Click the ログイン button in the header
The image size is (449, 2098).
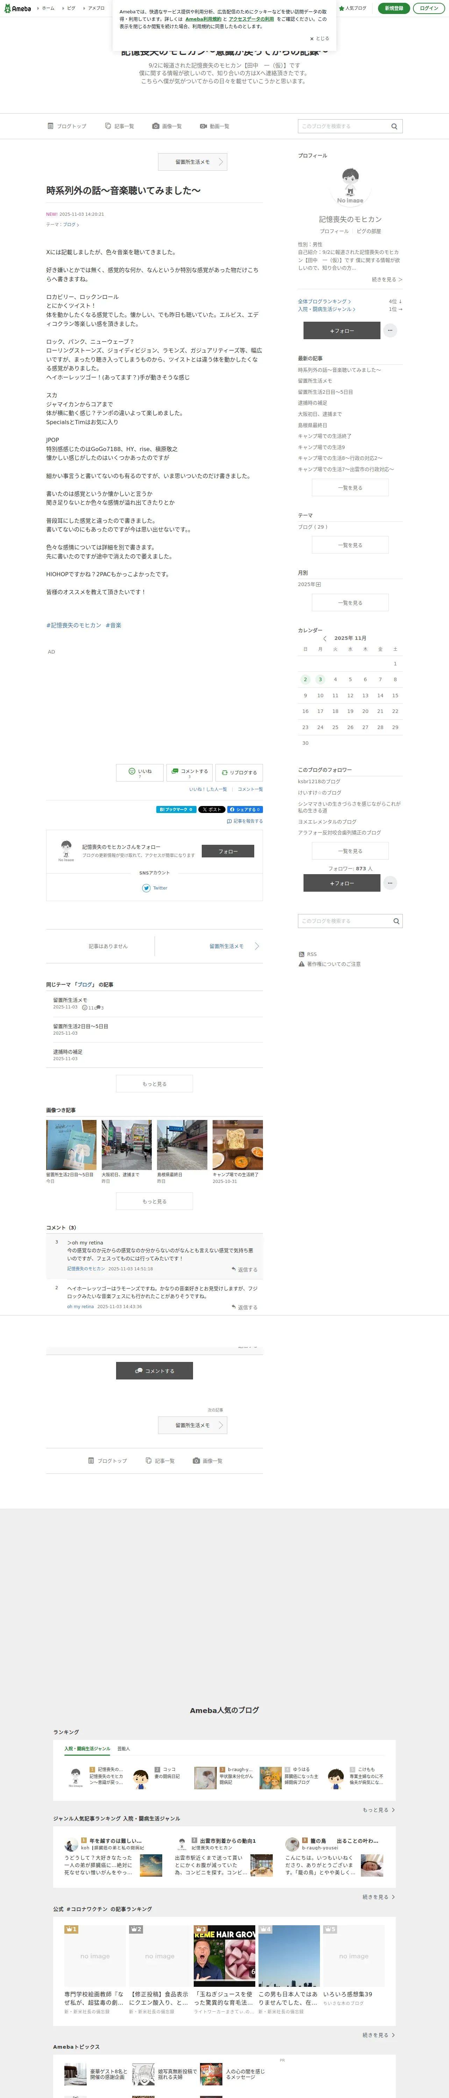pyautogui.click(x=429, y=8)
